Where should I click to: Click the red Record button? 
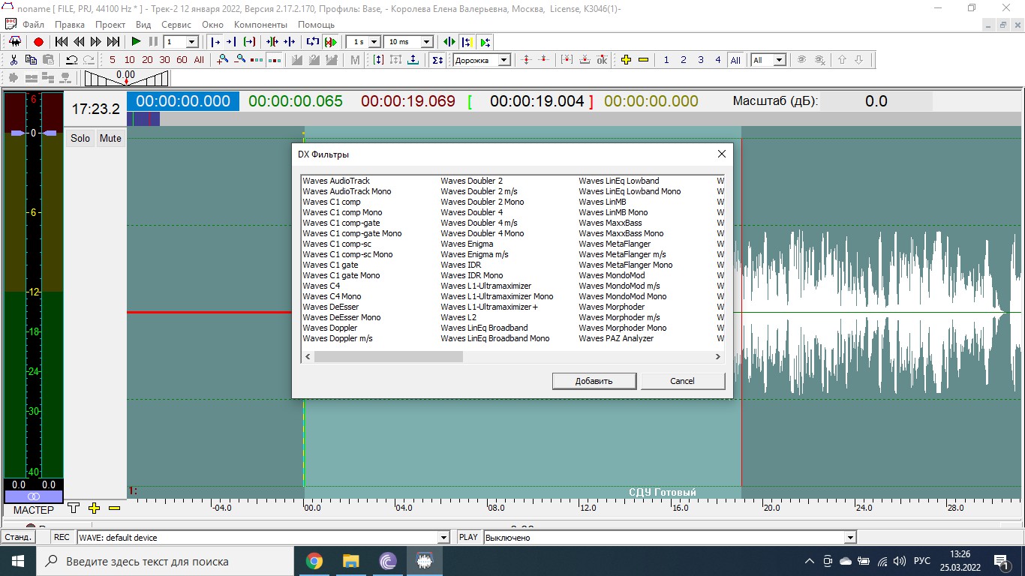[x=38, y=42]
